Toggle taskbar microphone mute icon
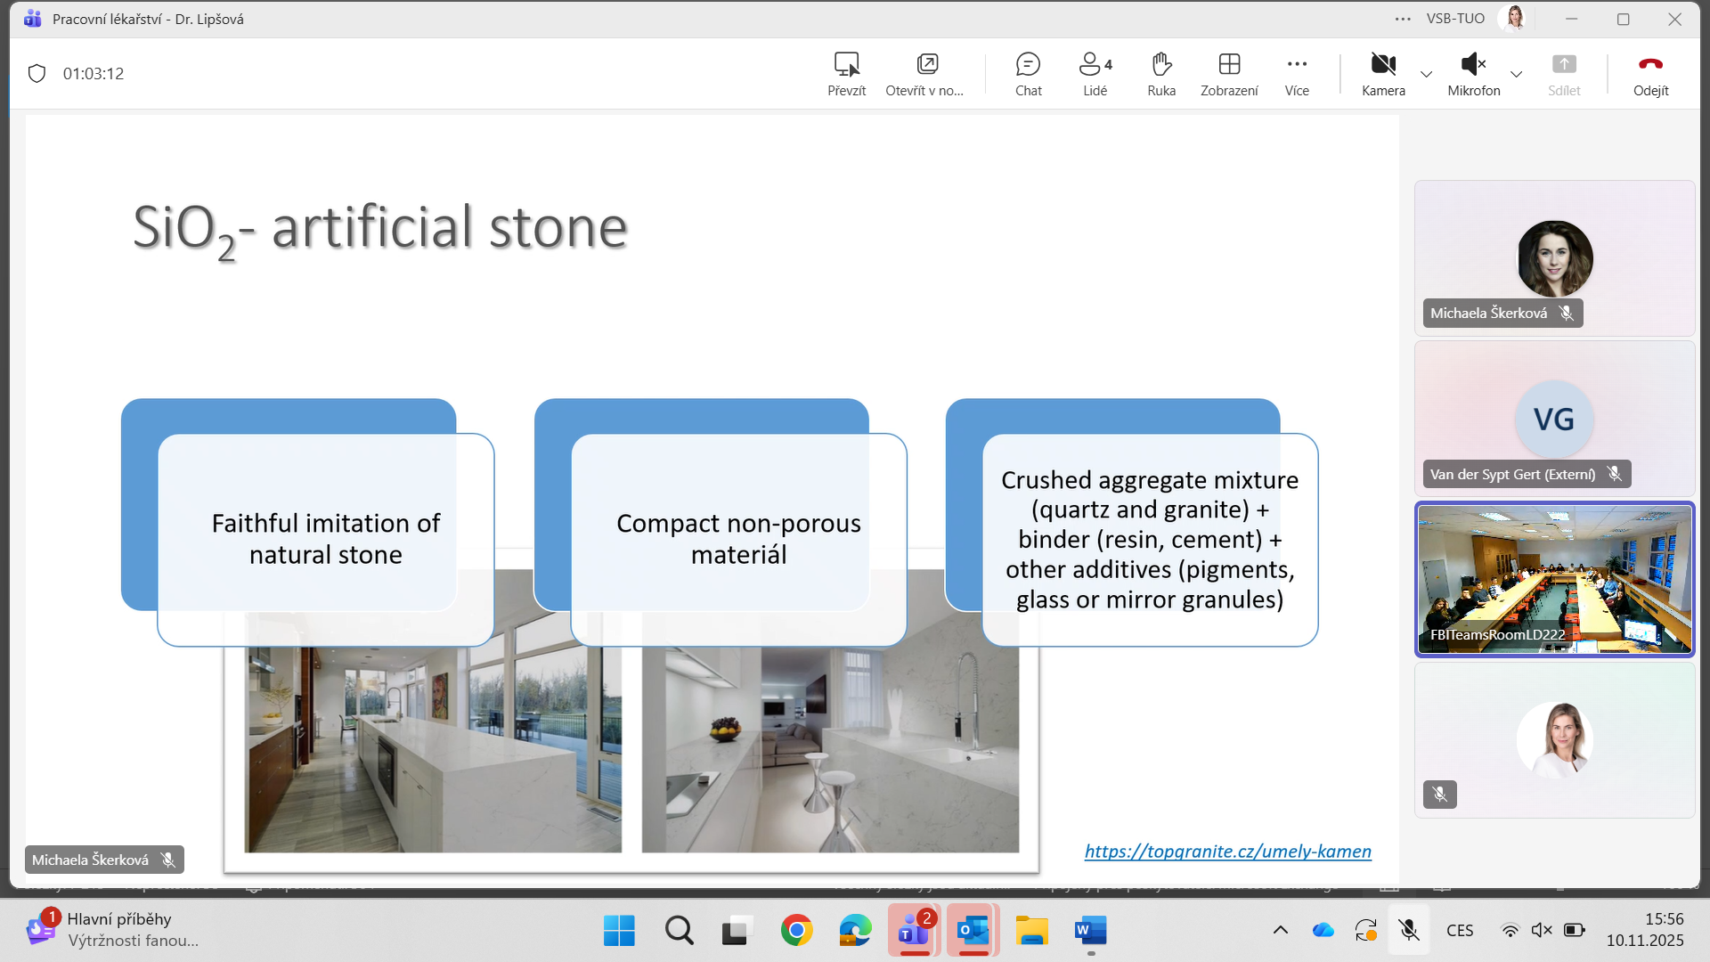This screenshot has width=1710, height=962. (1409, 930)
